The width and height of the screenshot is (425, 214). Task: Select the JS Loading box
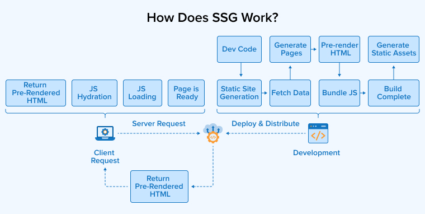tap(142, 93)
